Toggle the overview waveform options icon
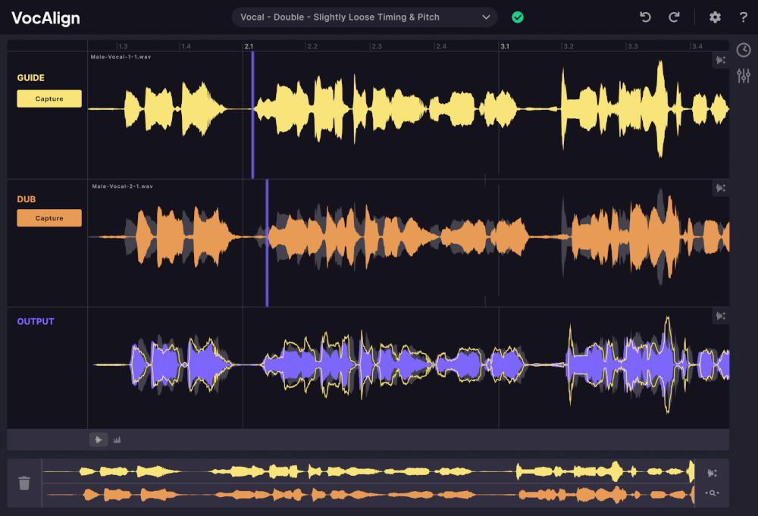Screen dimensions: 758x516 pyautogui.click(x=713, y=473)
